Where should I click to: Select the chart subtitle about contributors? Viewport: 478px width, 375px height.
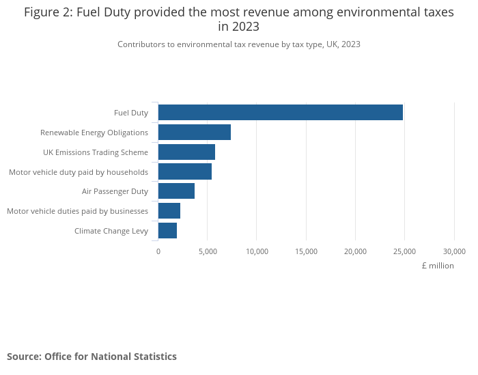(238, 44)
